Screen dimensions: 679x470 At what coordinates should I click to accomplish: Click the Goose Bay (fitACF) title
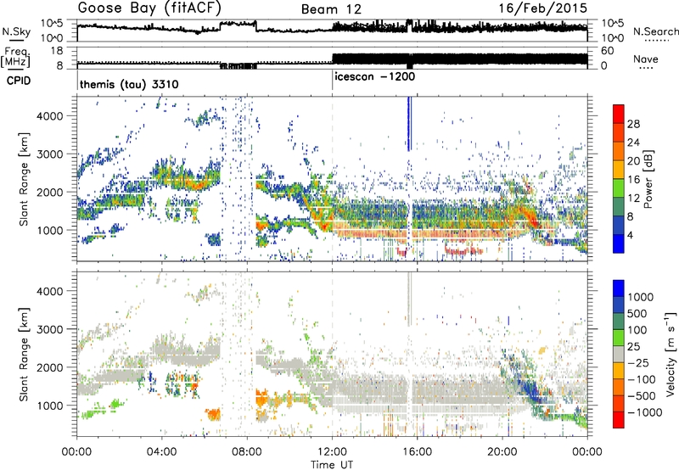(x=149, y=8)
